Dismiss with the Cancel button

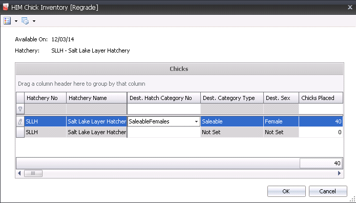tap(328, 191)
